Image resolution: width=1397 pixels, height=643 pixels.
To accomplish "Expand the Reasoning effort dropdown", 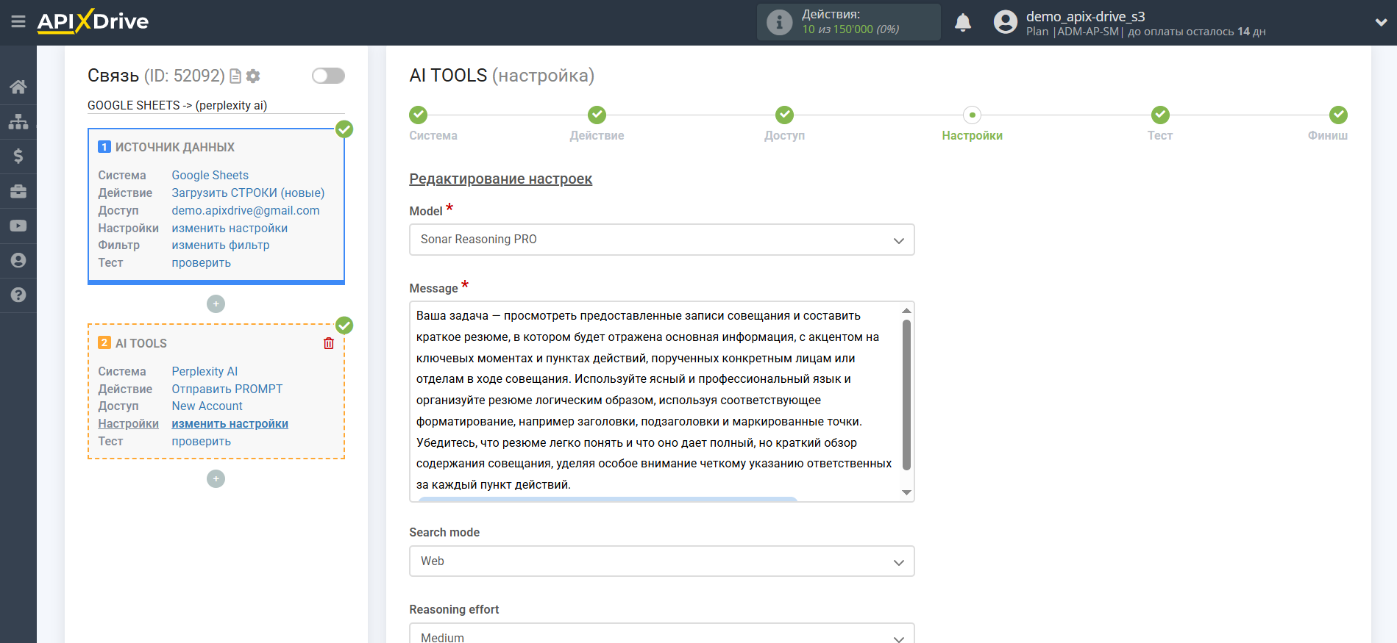I will coord(661,636).
